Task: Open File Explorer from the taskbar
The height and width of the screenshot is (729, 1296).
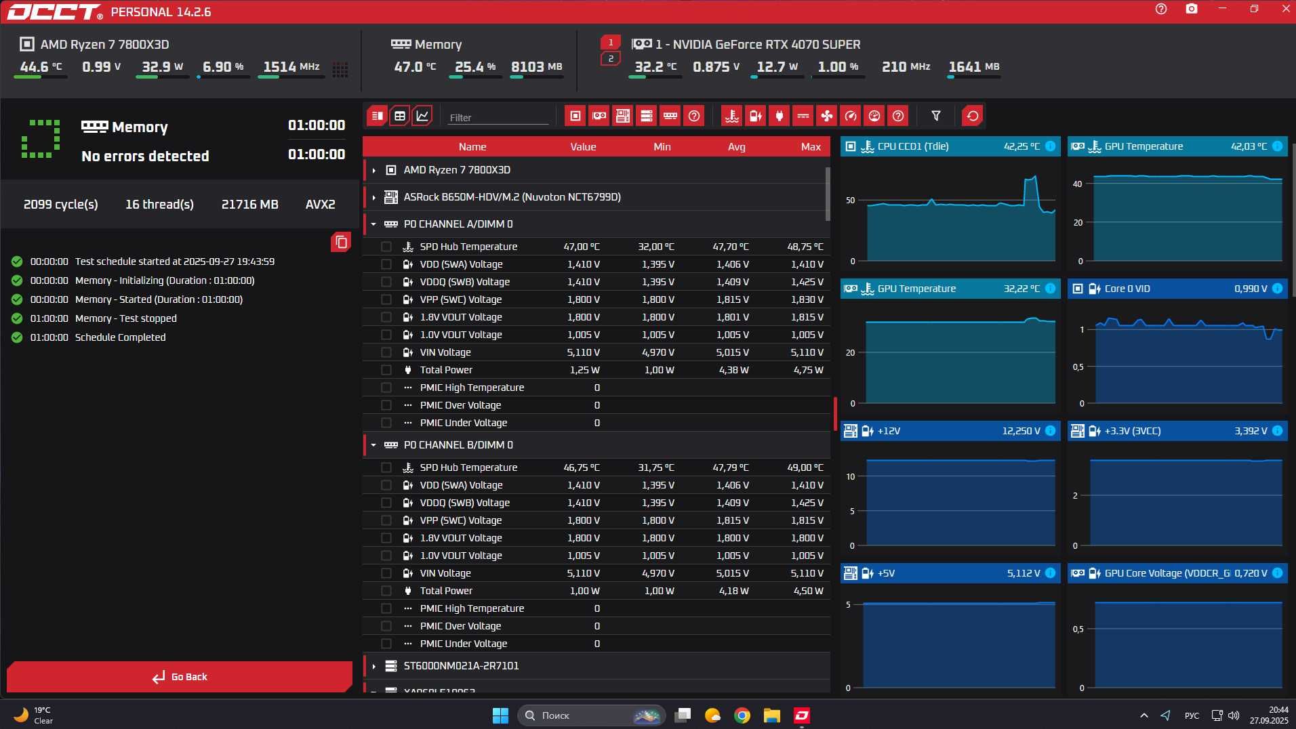Action: click(x=772, y=715)
